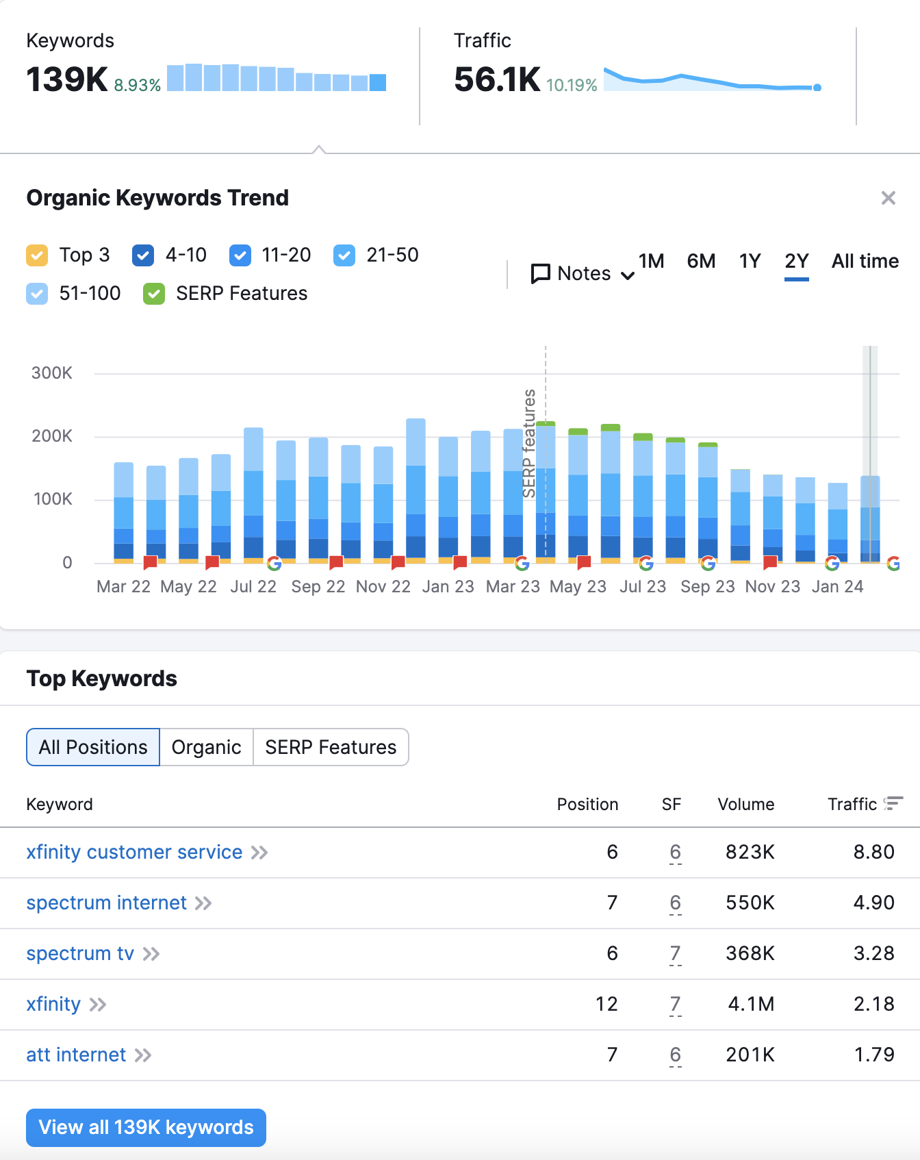Click the red note flag near Sep 22
920x1160 pixels.
pos(336,563)
